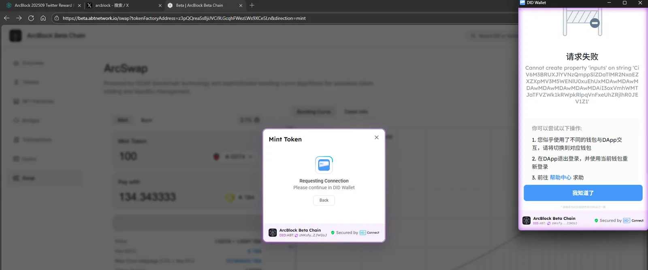
Task: Click 'Please continue in DID Wallet' text
Action: (324, 188)
